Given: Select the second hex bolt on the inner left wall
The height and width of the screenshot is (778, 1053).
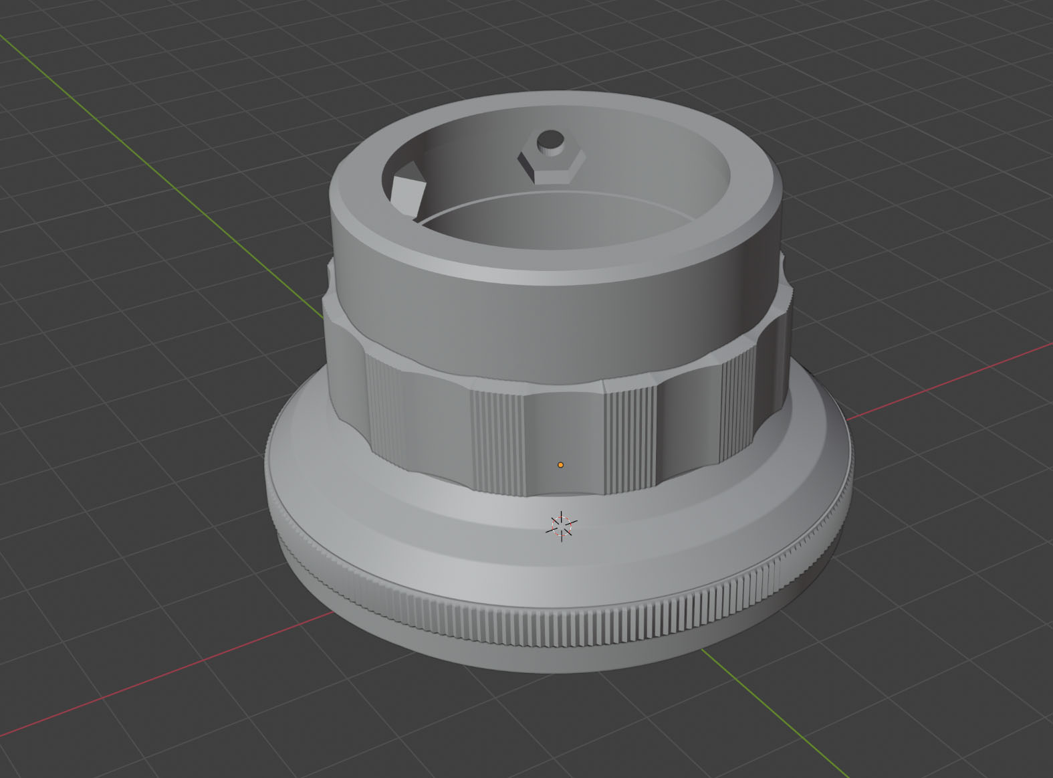Looking at the screenshot, I should [407, 195].
